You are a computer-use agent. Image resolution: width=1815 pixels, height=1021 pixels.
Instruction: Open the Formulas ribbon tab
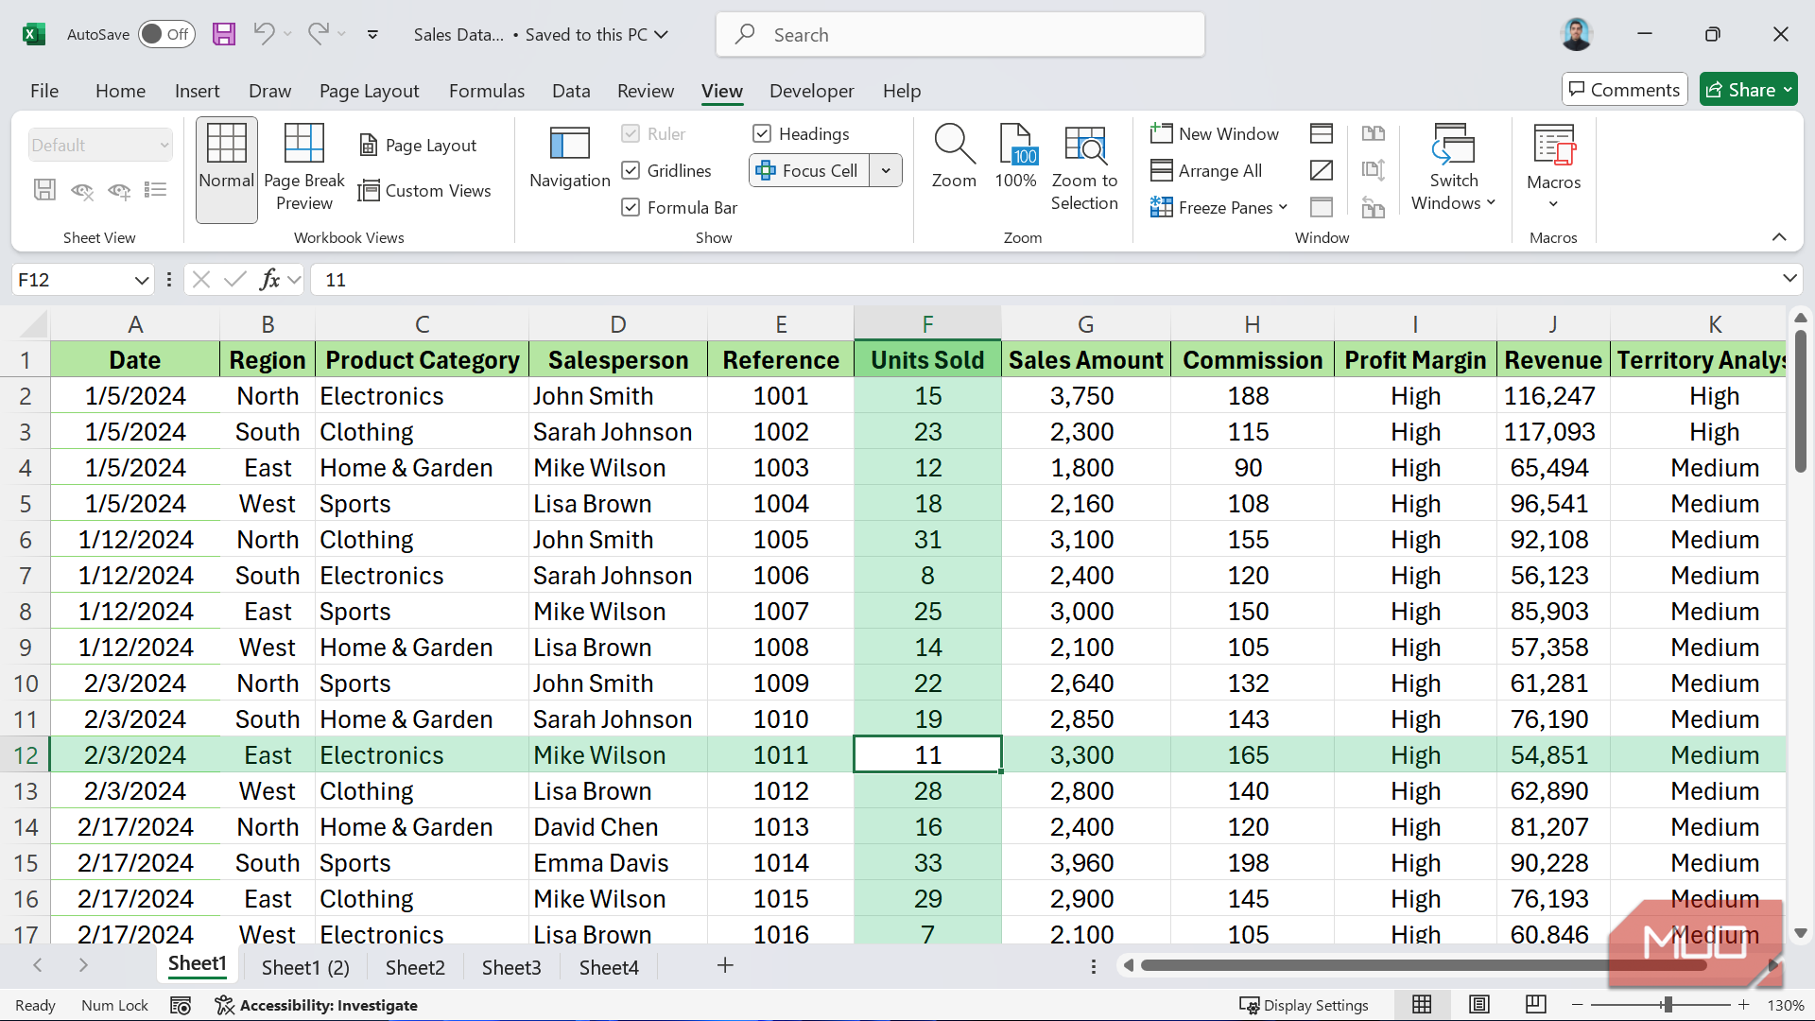(487, 91)
